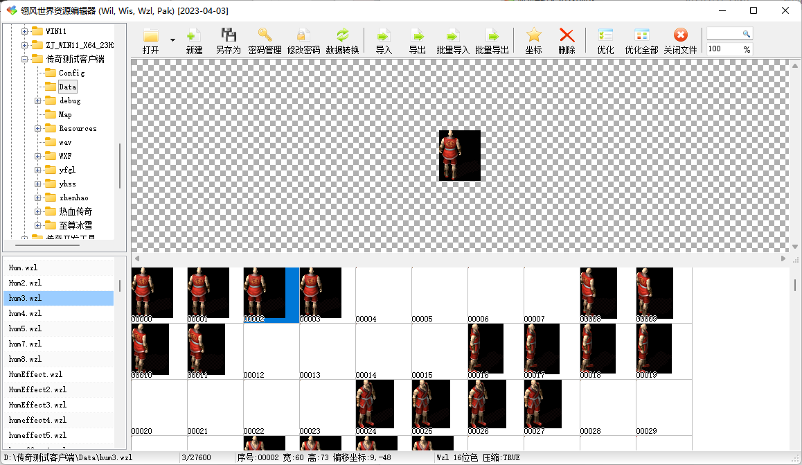Select Hum4.wzl in the file list
The image size is (802, 465).
(26, 313)
